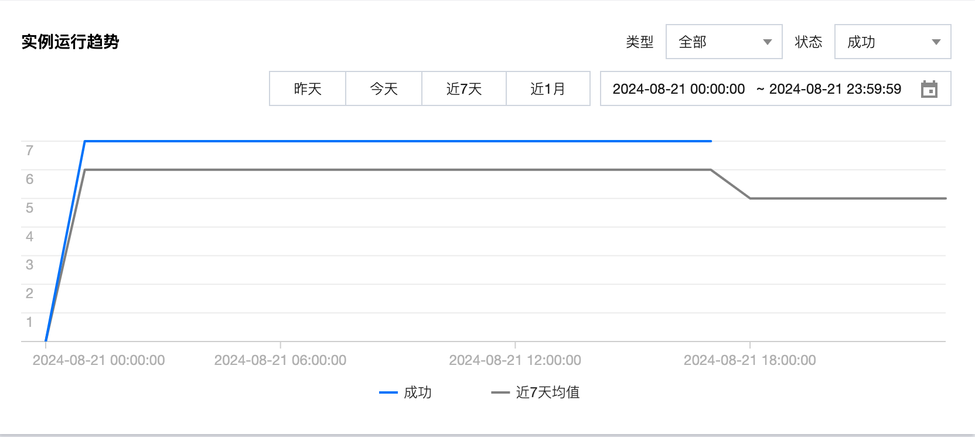Click the 类型 filter label

click(639, 42)
